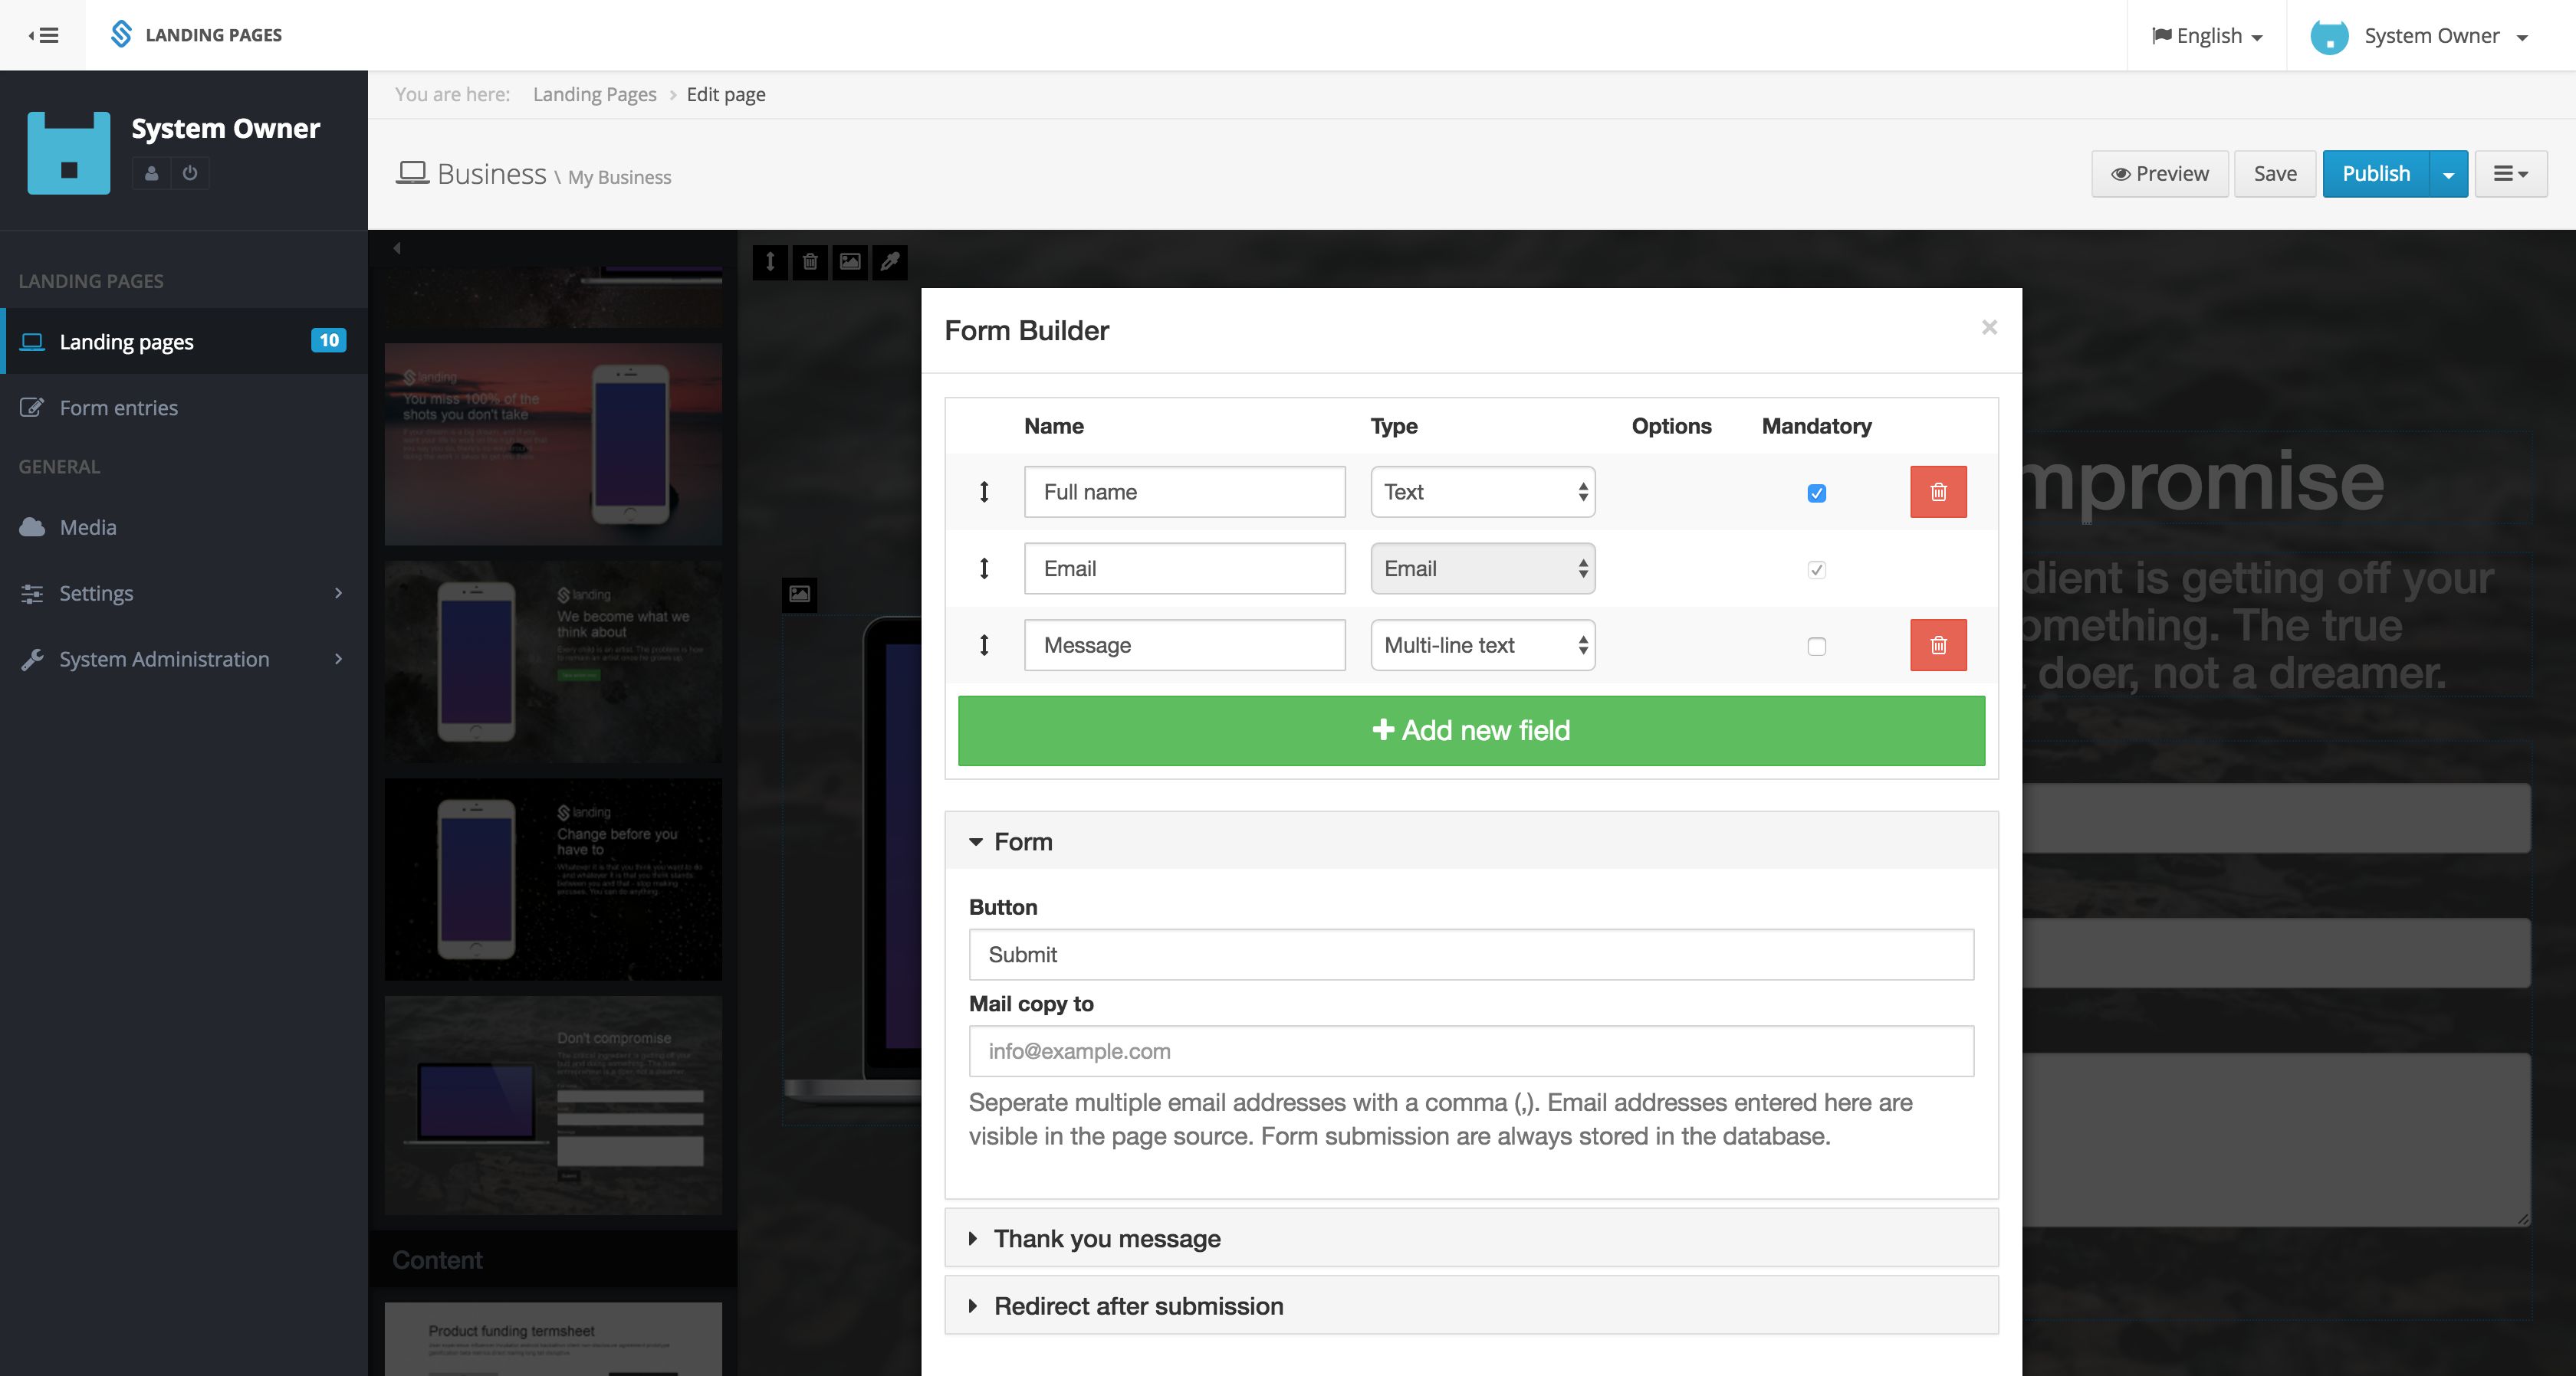
Task: Click the Mail copy to input field
Action: coord(1470,1050)
